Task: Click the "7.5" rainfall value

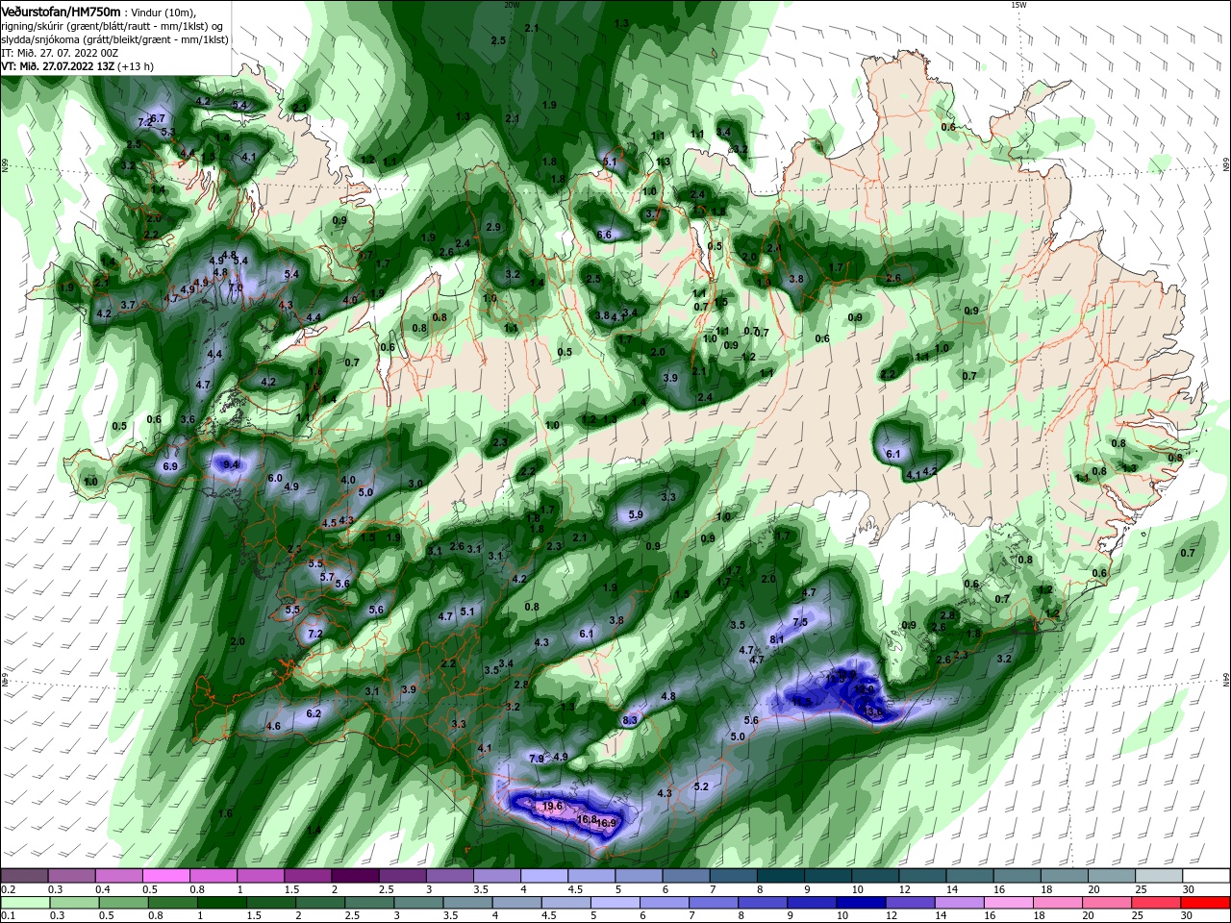Action: (x=800, y=622)
